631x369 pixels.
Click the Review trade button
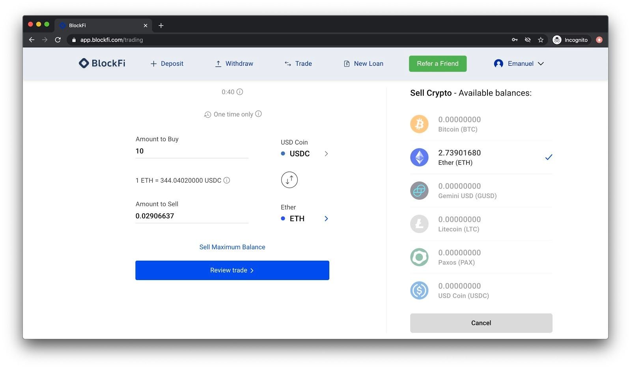coord(232,270)
